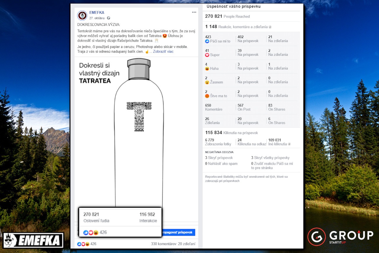Open the 330 komentárov link
This screenshot has height=253, width=379.
[x=163, y=244]
